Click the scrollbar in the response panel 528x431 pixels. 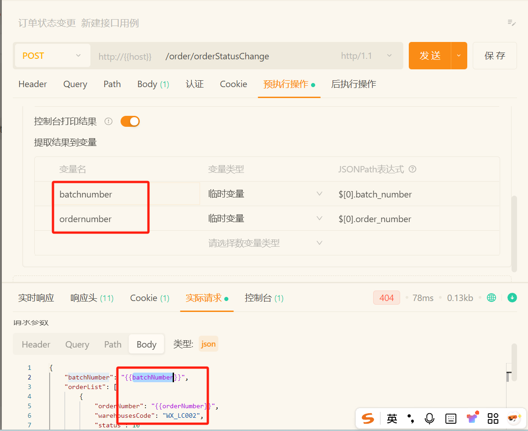(514, 363)
